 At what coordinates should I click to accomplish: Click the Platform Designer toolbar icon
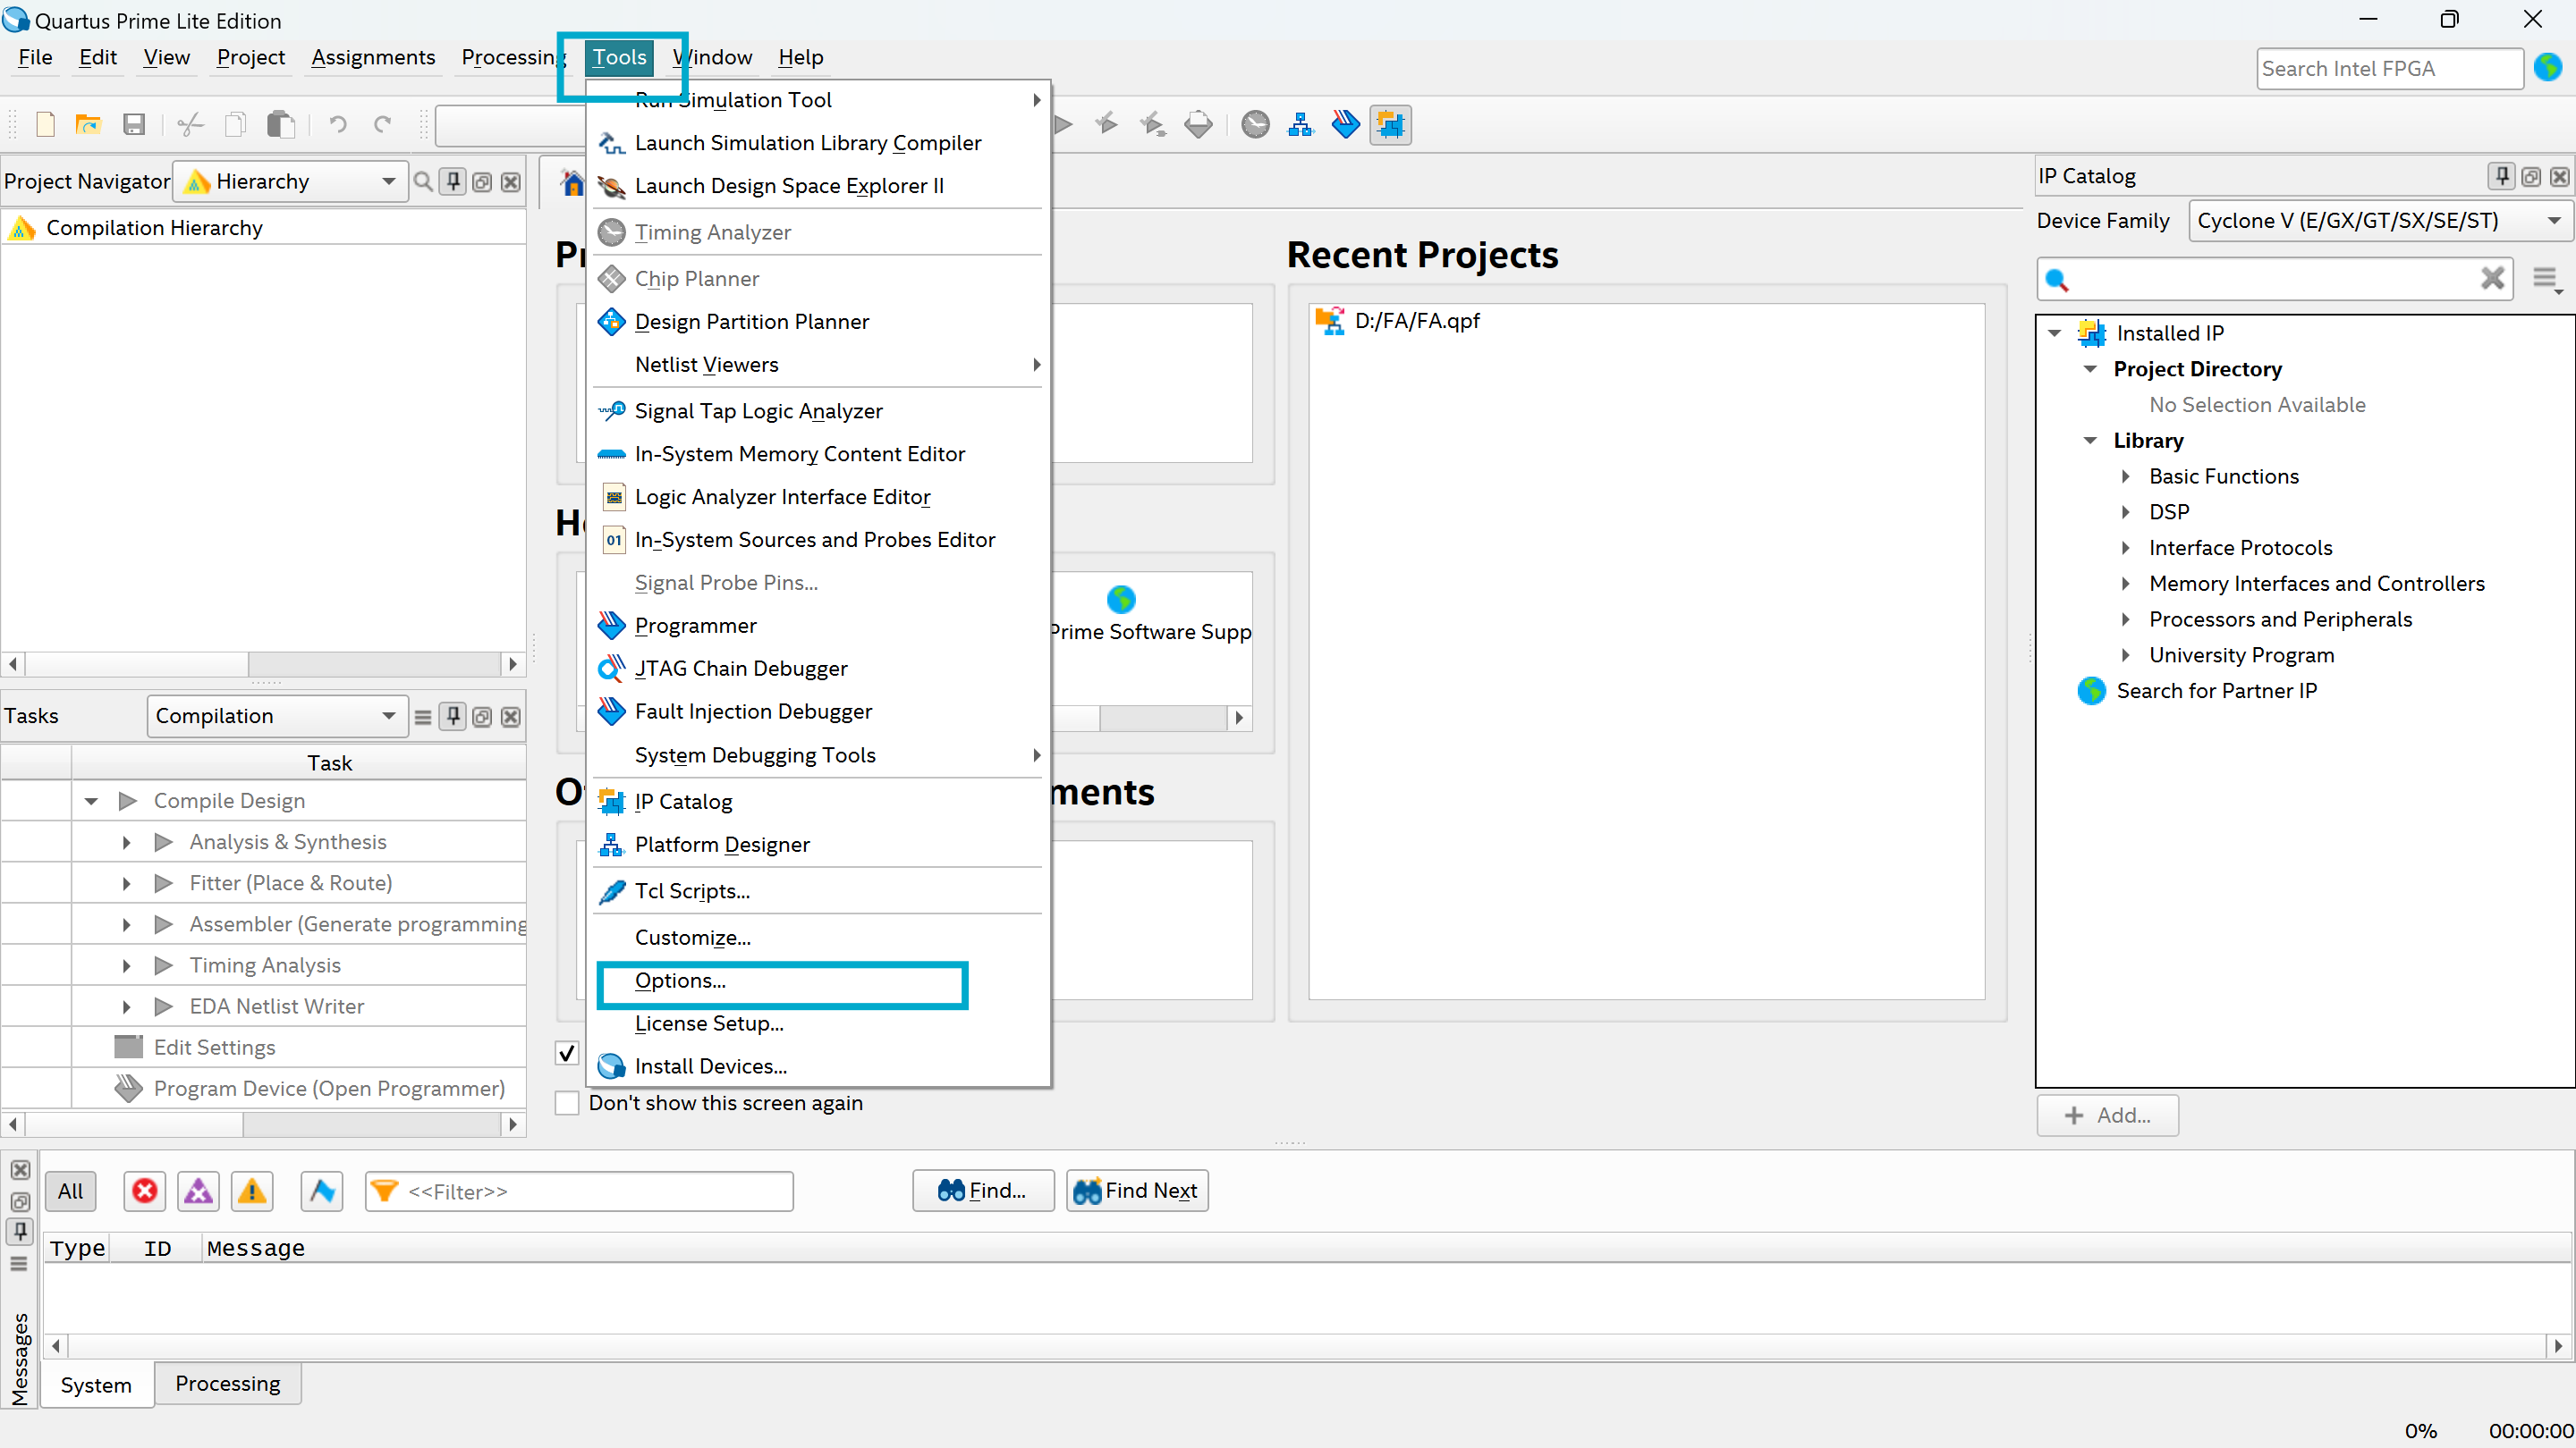click(1300, 125)
